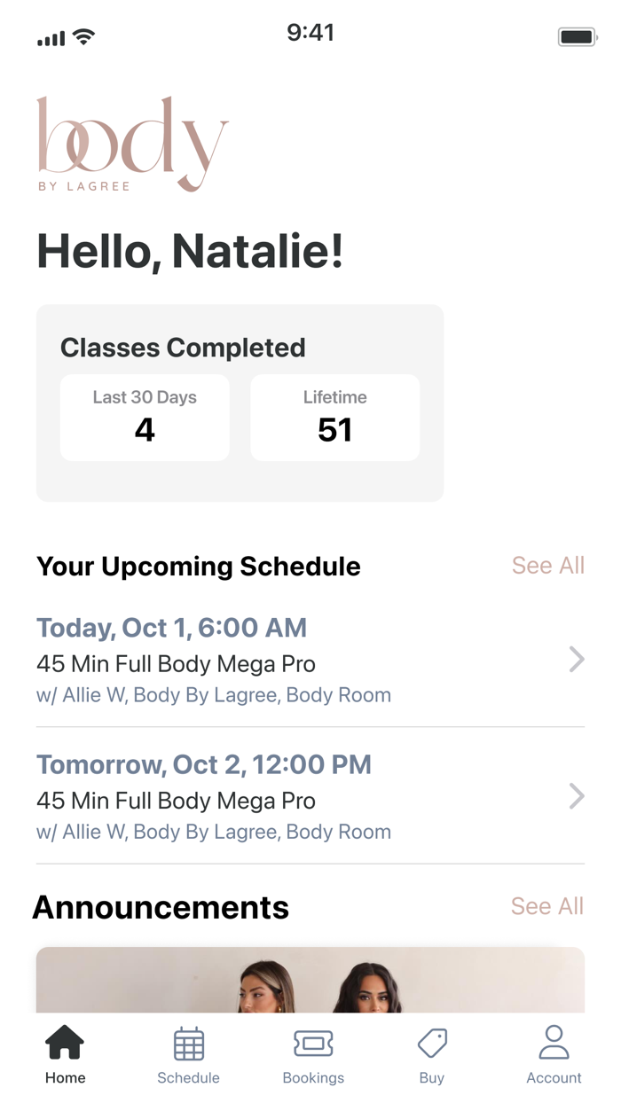See all announcements
This screenshot has width=621, height=1103.
(546, 906)
